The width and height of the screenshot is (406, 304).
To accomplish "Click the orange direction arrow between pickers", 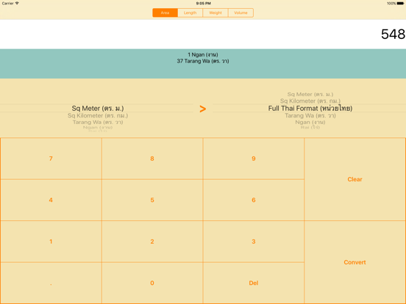I will 203,109.
